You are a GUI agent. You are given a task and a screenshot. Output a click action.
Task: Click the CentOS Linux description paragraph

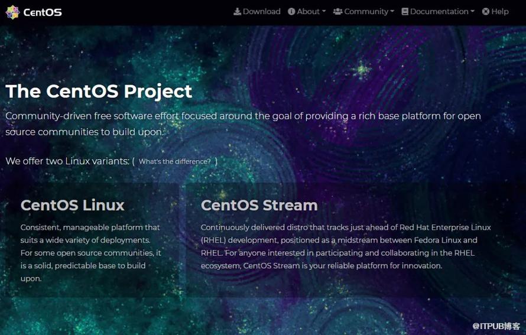(x=90, y=253)
